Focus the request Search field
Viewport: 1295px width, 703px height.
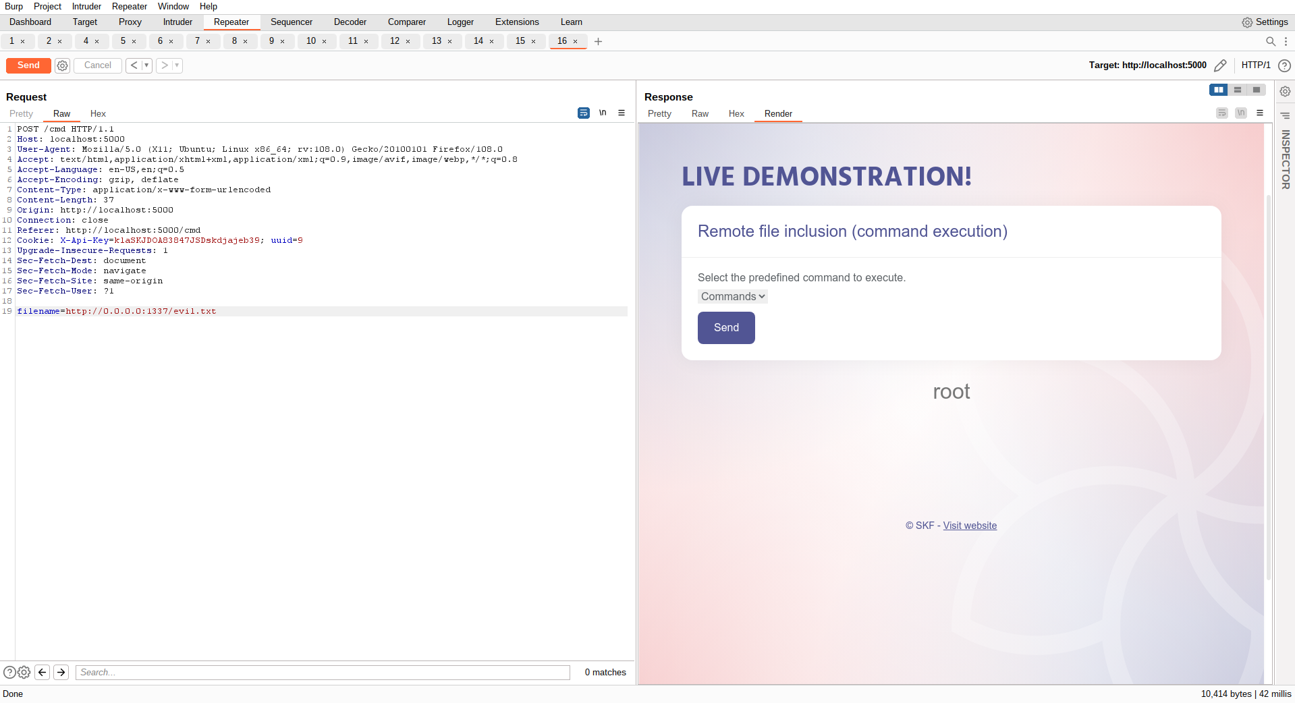[323, 672]
